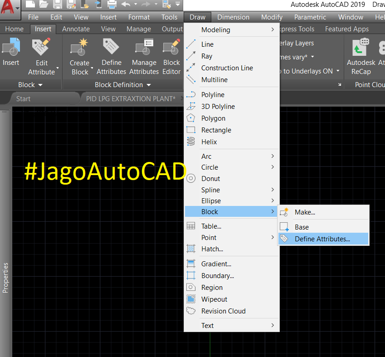385x357 pixels.
Task: Click Make... in Block submenu
Action: point(323,212)
